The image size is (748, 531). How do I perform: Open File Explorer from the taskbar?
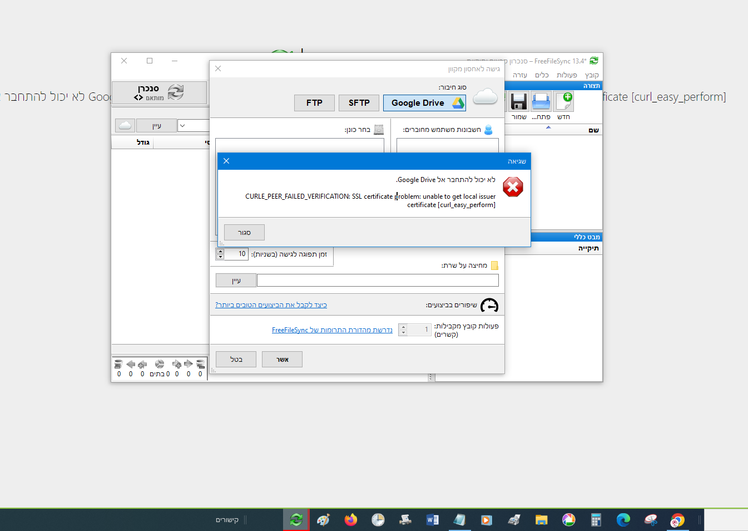(x=542, y=520)
